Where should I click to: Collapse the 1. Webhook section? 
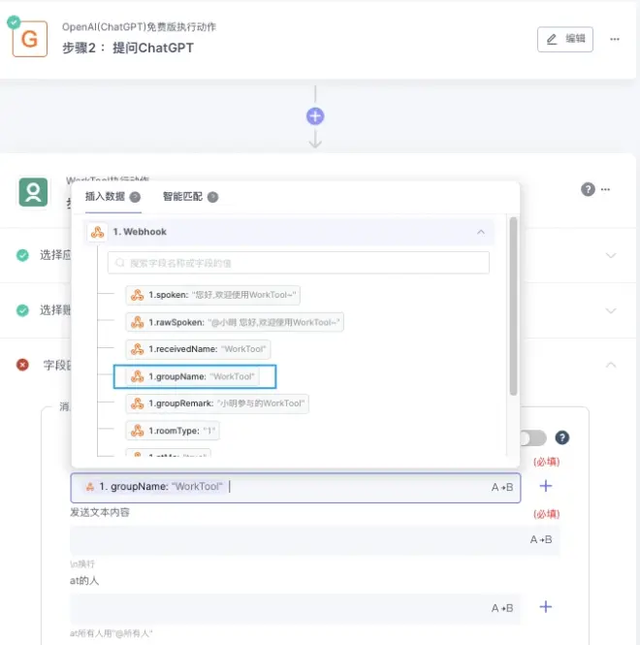(481, 232)
